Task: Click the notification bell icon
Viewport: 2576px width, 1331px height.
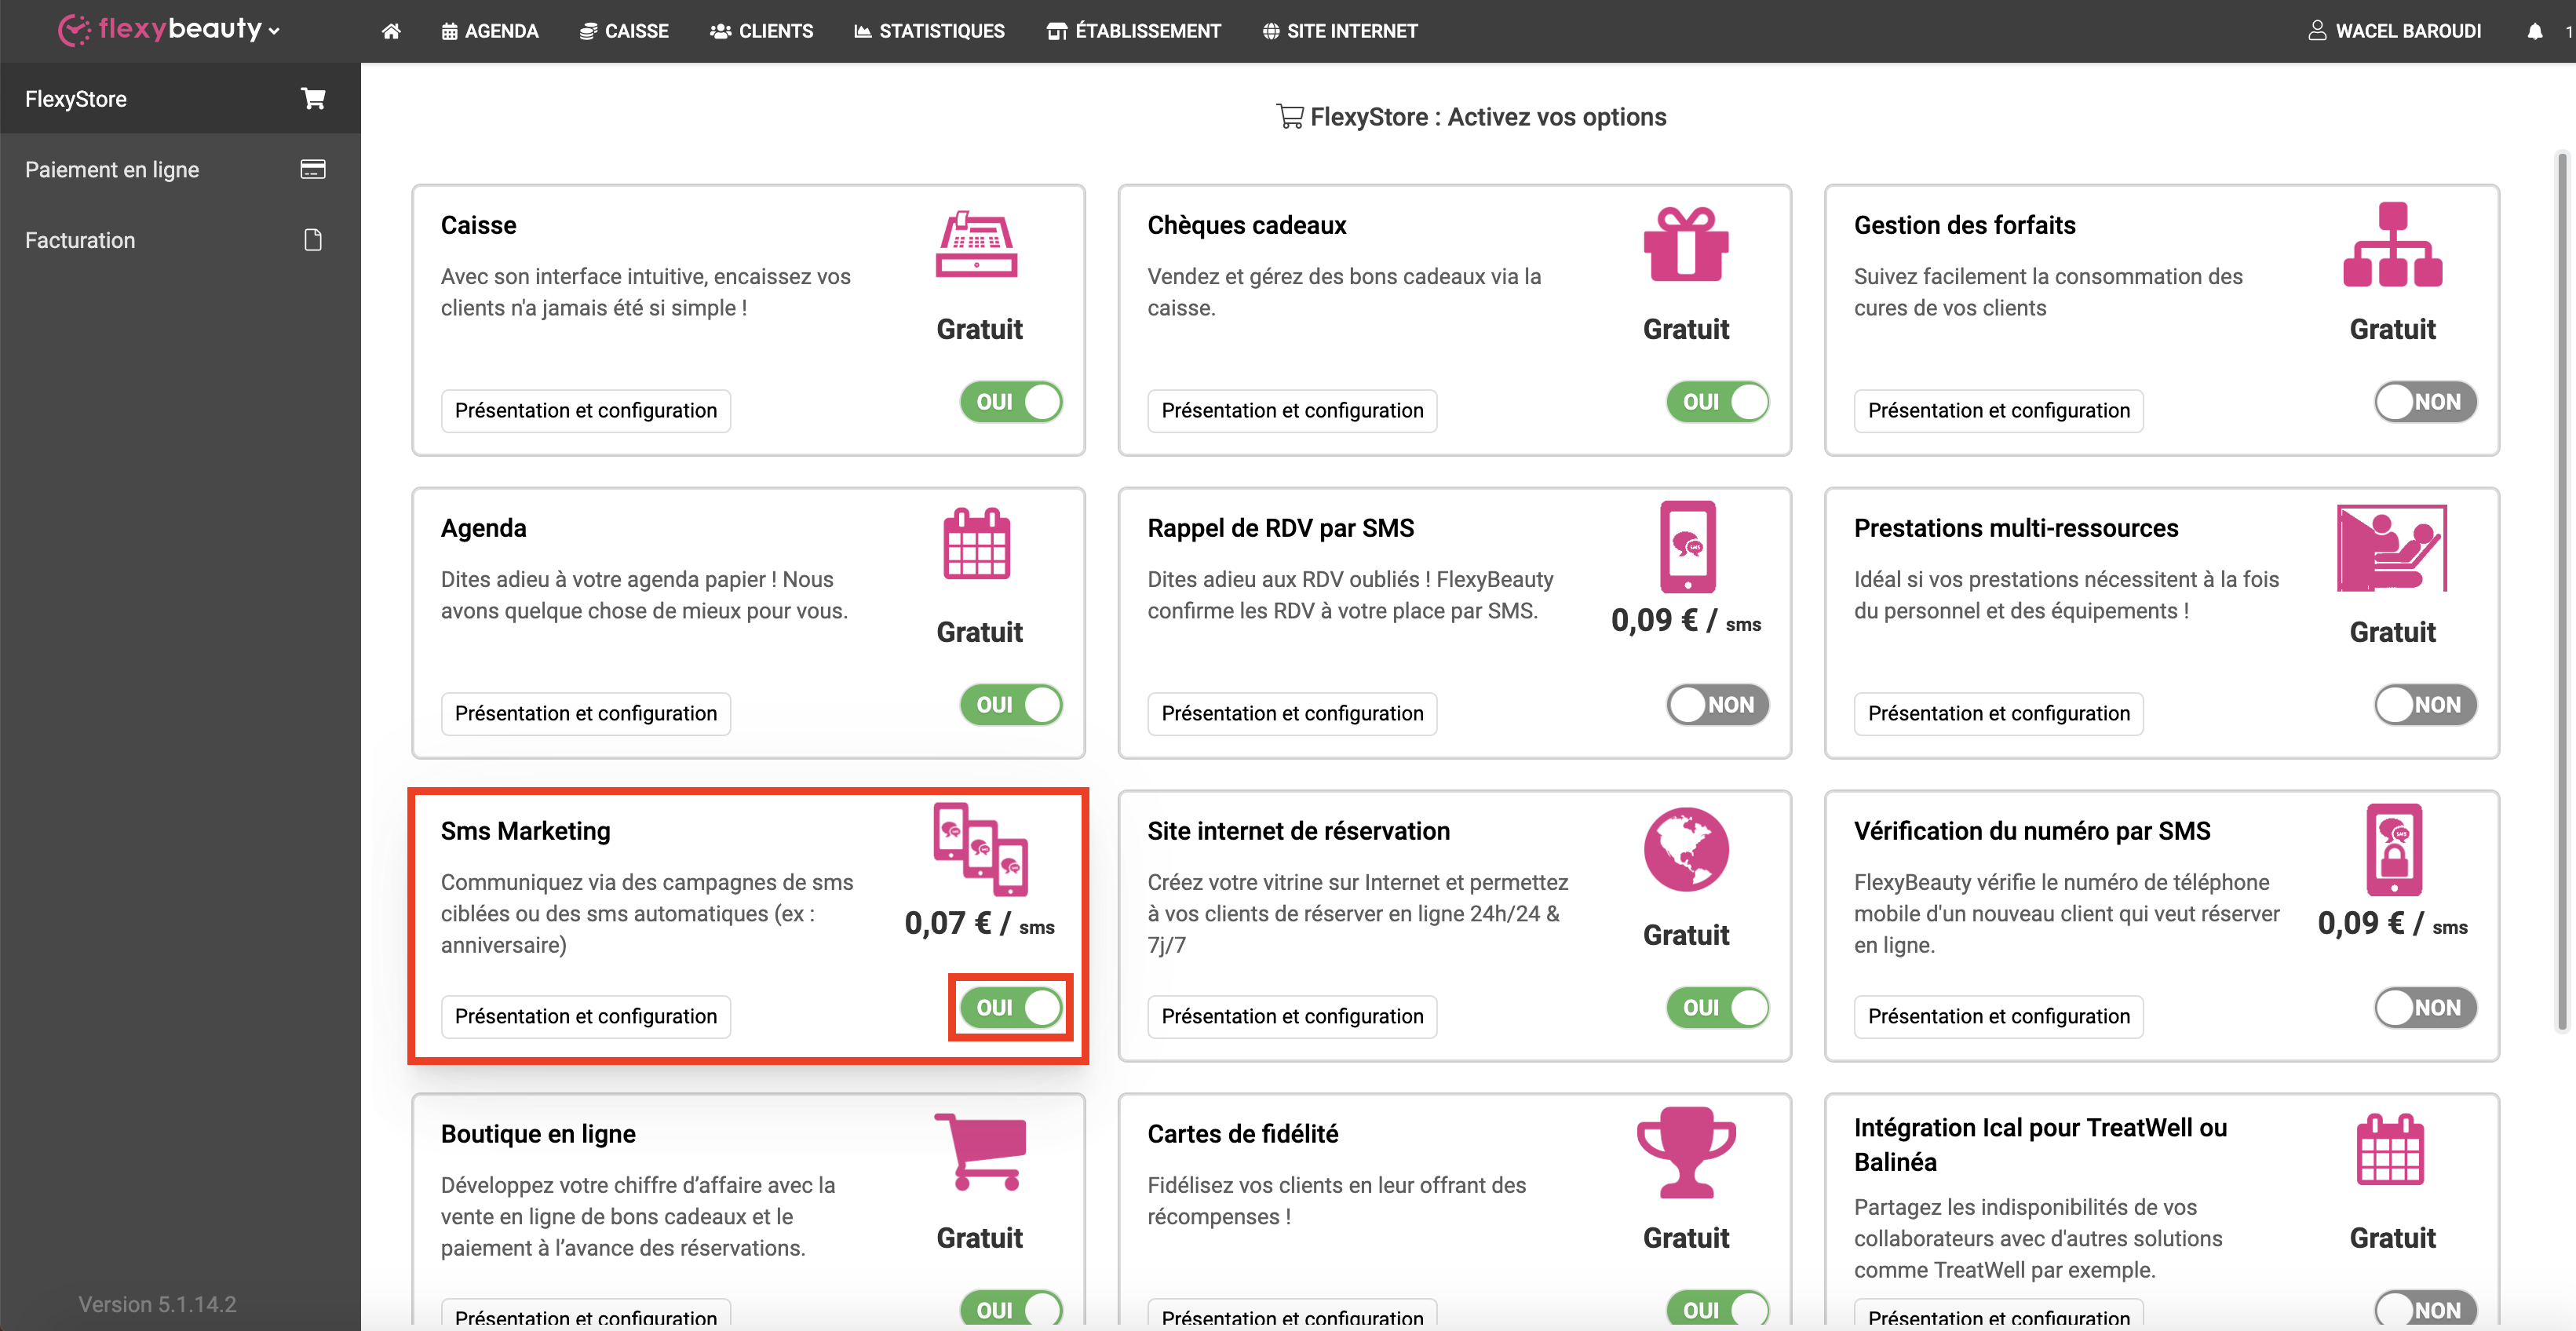Action: [2534, 31]
